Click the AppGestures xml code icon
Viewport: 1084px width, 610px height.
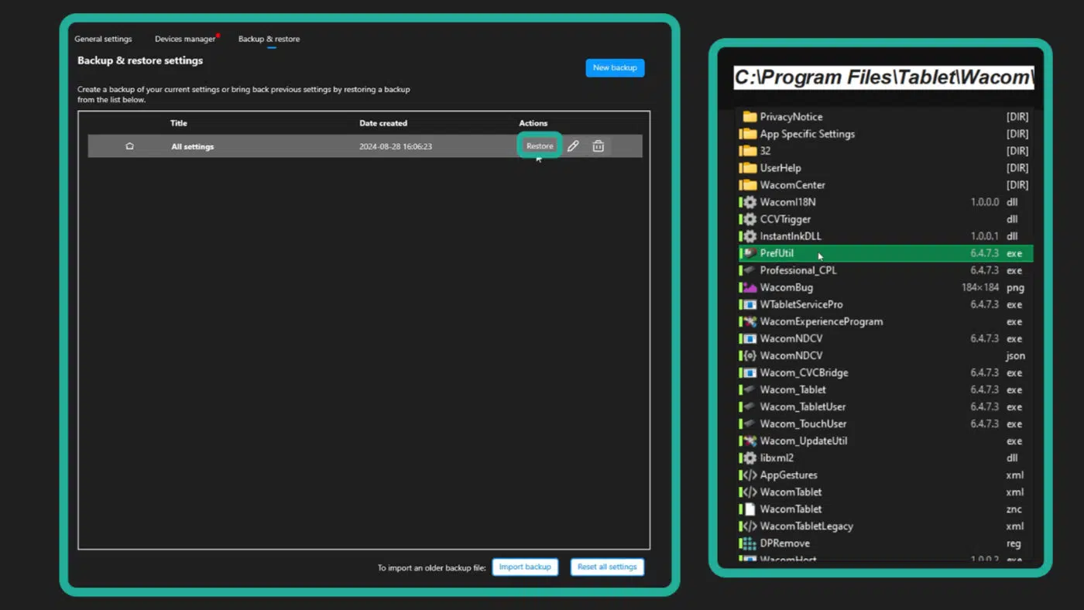point(749,475)
